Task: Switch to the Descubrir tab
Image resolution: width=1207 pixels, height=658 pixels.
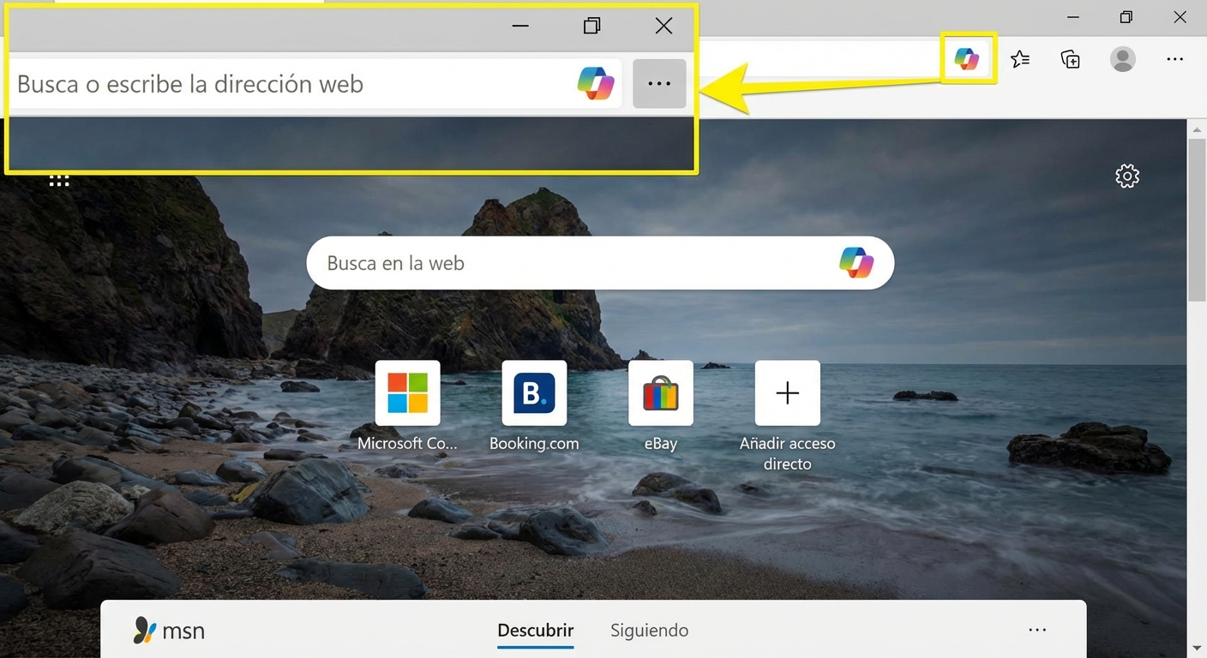Action: [x=535, y=630]
